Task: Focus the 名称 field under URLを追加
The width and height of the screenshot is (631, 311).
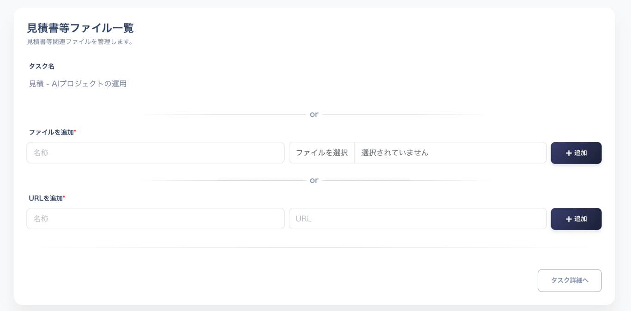Action: pyautogui.click(x=155, y=218)
